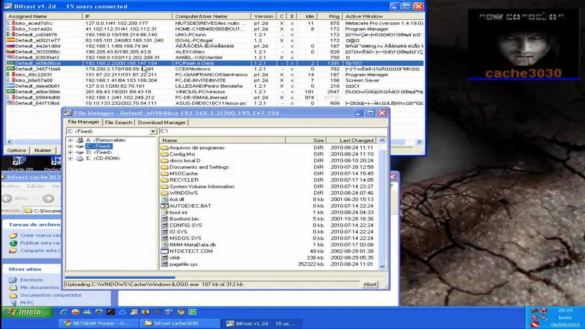The height and width of the screenshot is (329, 585).
Task: Click the Chrome quick launch icon
Action: [181, 312]
